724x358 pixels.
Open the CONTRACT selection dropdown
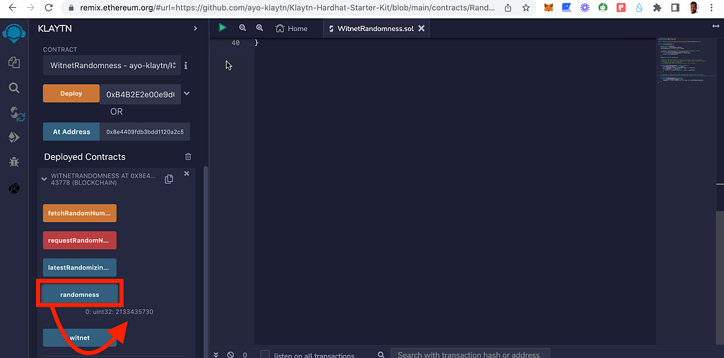(112, 66)
